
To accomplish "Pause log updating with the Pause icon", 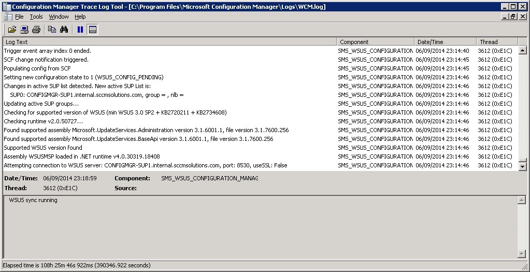I will 80,30.
